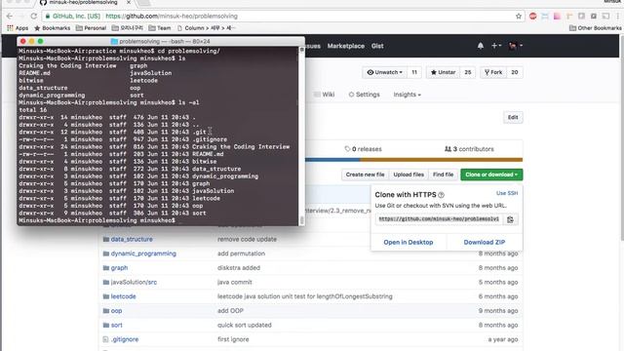Click the graph folder icon

pos(106,268)
